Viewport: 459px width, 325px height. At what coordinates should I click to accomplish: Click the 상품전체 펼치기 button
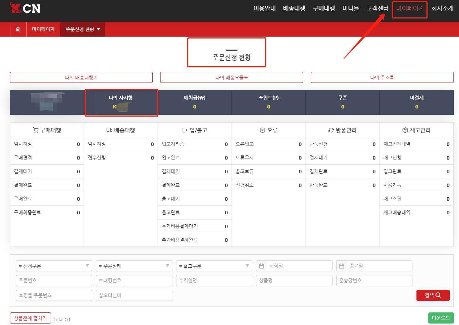(x=30, y=318)
